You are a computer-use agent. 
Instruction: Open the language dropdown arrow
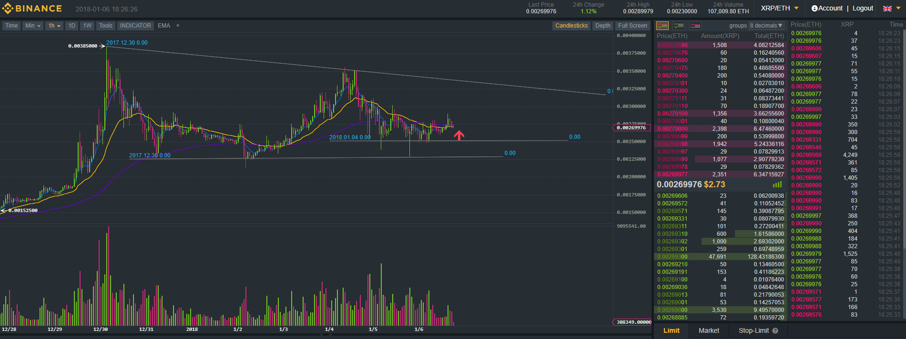tap(898, 9)
